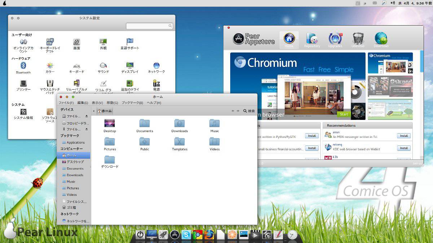Open キーボード keyboard settings icon

pos(76,67)
